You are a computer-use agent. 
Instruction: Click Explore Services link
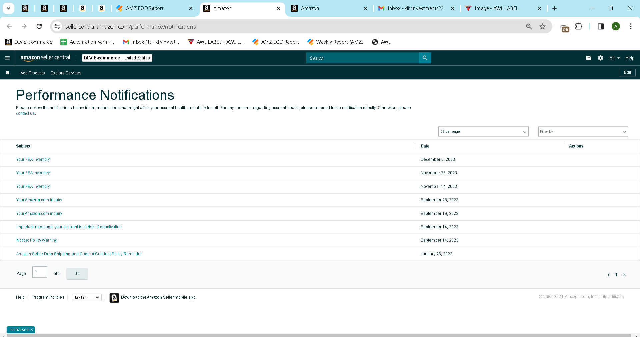(x=66, y=73)
